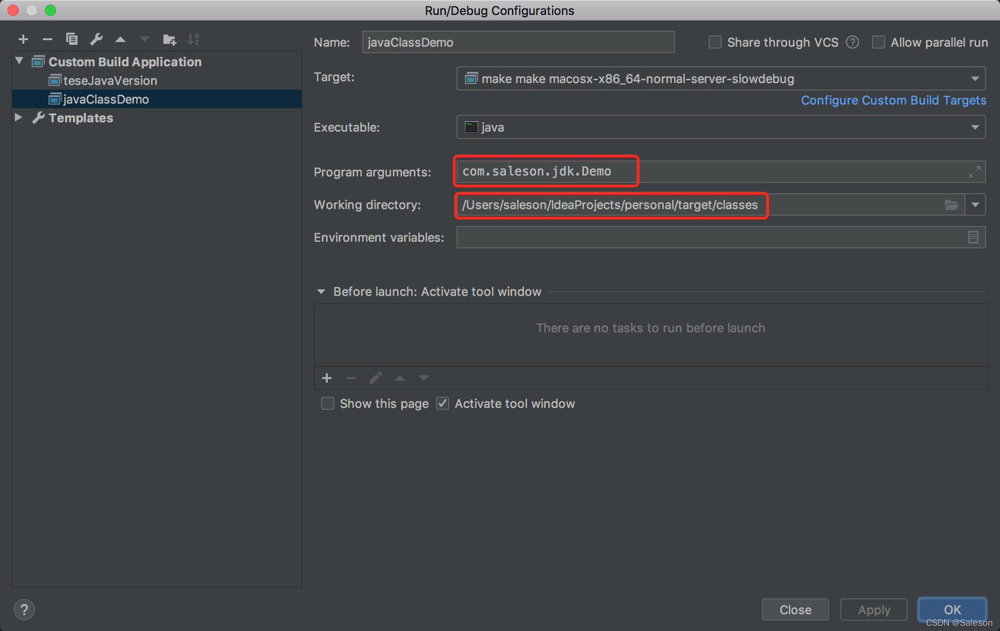Image resolution: width=1000 pixels, height=631 pixels.
Task: Uncheck Activate tool window
Action: pyautogui.click(x=443, y=403)
